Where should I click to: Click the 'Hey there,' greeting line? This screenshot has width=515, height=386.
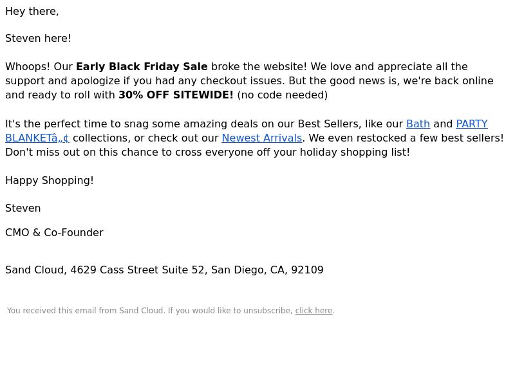click(32, 12)
